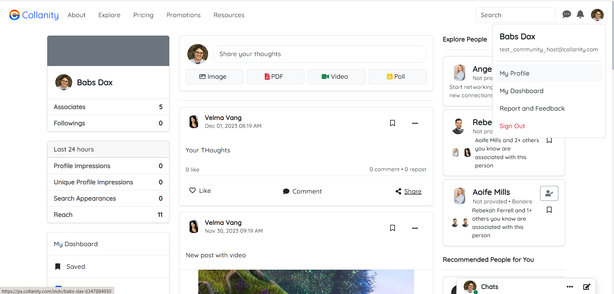The image size is (614, 294).
Task: Open Chats panel more options
Action: click(x=570, y=287)
